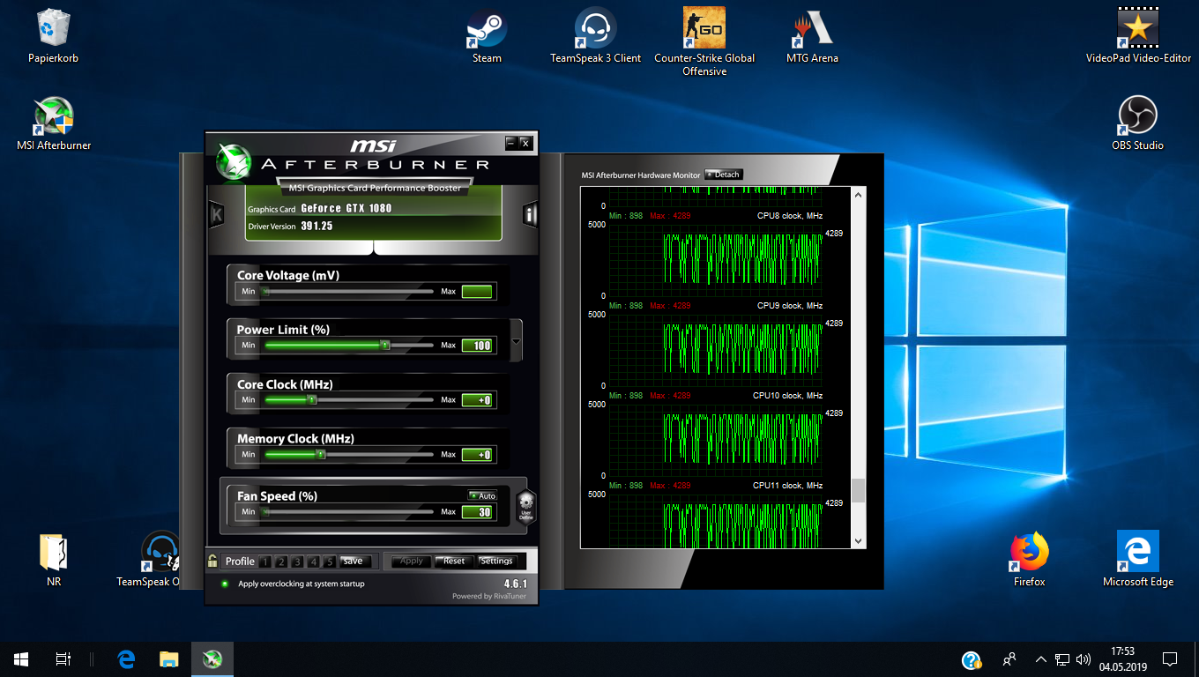
Task: Select Counter-Strike Global Offensive shortcut
Action: click(704, 42)
